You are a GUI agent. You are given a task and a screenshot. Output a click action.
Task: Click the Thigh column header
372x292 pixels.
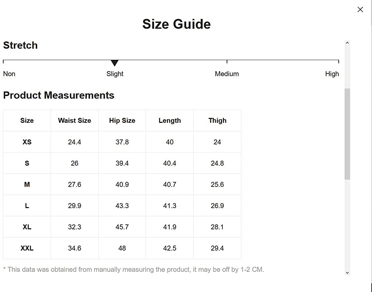pyautogui.click(x=217, y=121)
